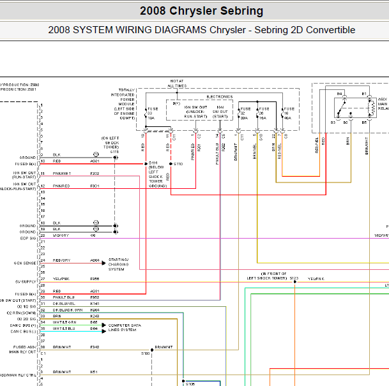Click wire color label "PNK/RED" on pin 12
The width and height of the screenshot is (389, 386).
pos(61,186)
